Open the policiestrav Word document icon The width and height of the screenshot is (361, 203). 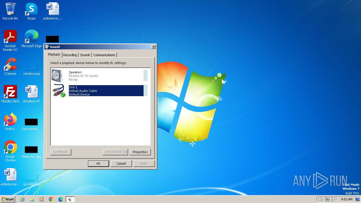[x=52, y=11]
